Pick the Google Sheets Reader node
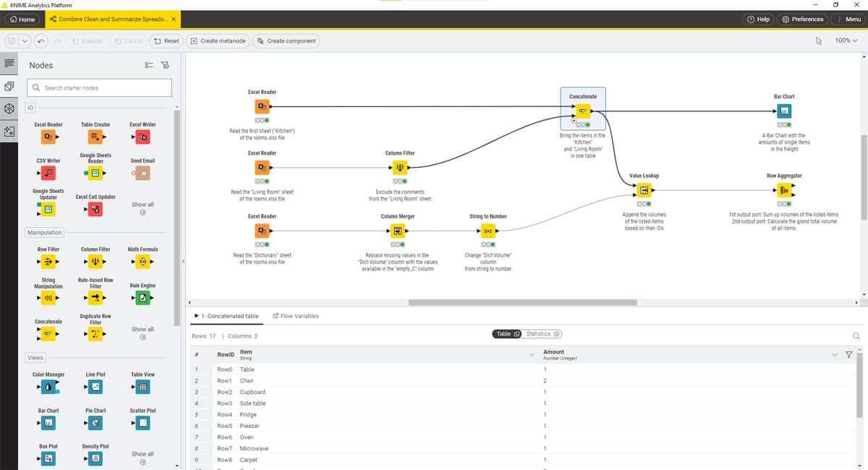 95,172
